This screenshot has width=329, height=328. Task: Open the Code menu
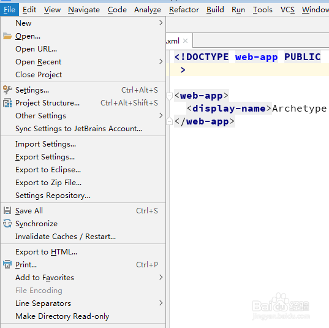pyautogui.click(x=117, y=10)
